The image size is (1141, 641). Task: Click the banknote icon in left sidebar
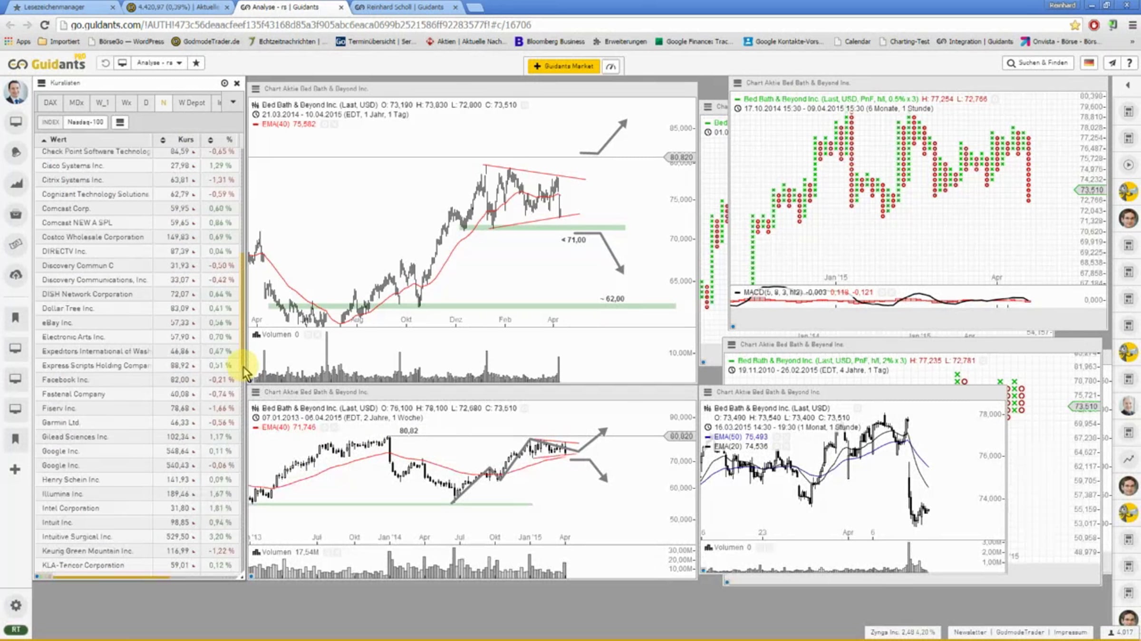tap(16, 244)
